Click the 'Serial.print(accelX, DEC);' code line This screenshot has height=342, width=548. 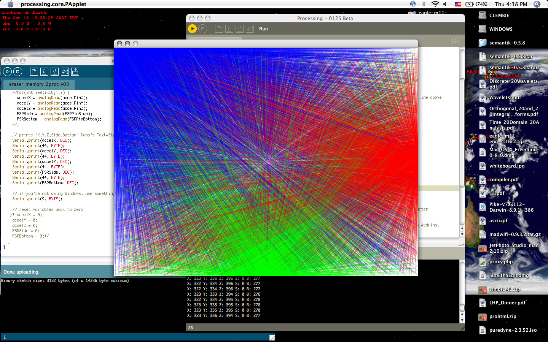(x=42, y=141)
